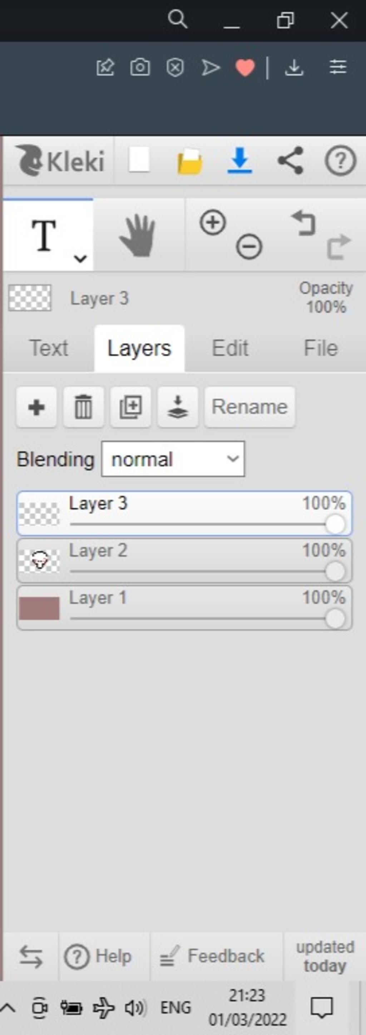Show hidden system tray icons chevron

(8, 1007)
